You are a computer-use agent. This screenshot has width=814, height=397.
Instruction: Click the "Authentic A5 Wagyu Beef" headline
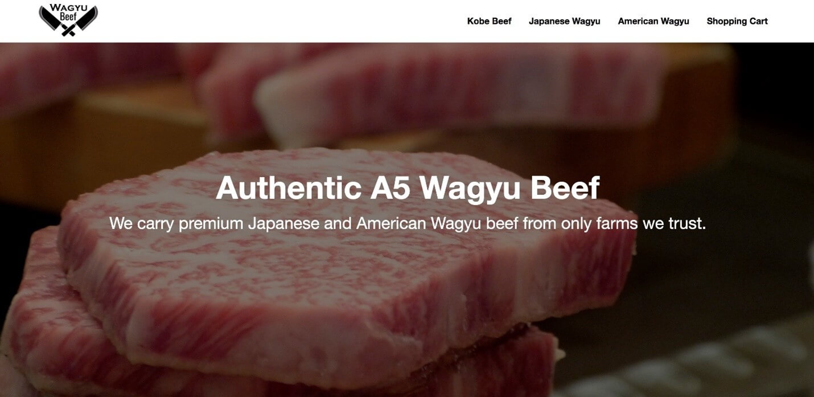pos(408,187)
